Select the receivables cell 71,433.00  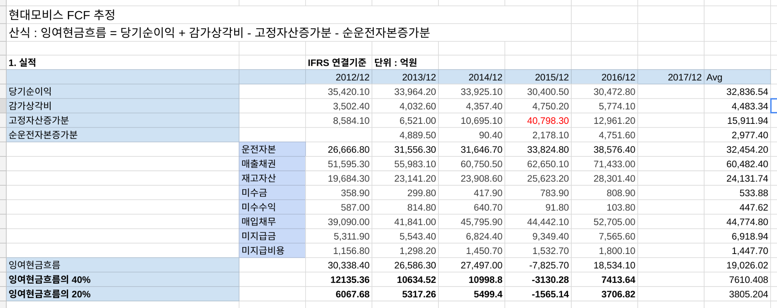(x=605, y=164)
